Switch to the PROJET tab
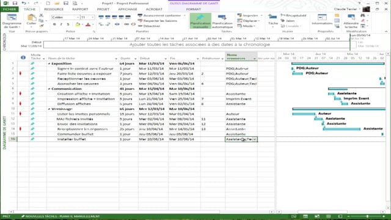 point(103,9)
